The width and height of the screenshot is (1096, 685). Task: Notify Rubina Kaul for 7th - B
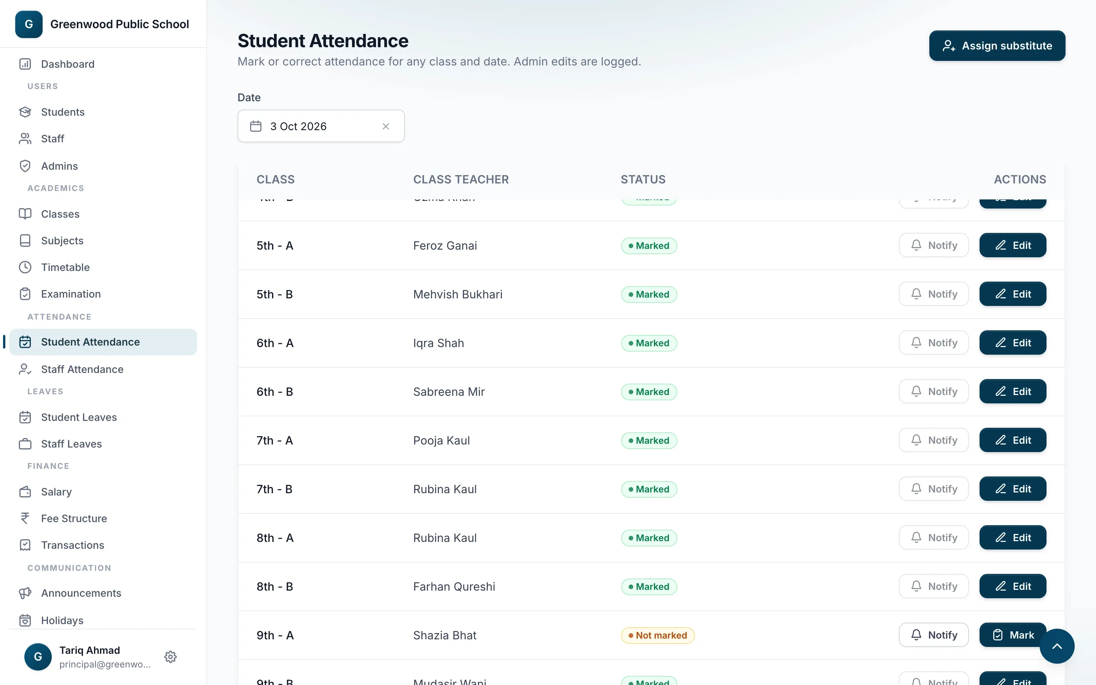pos(934,489)
